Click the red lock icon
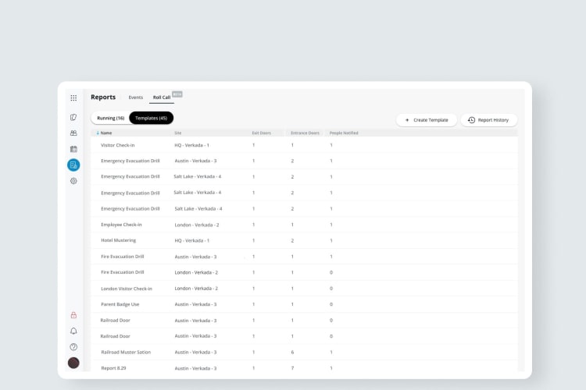The image size is (586, 390). (73, 315)
